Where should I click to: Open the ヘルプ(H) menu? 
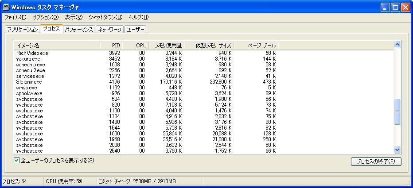pos(139,17)
